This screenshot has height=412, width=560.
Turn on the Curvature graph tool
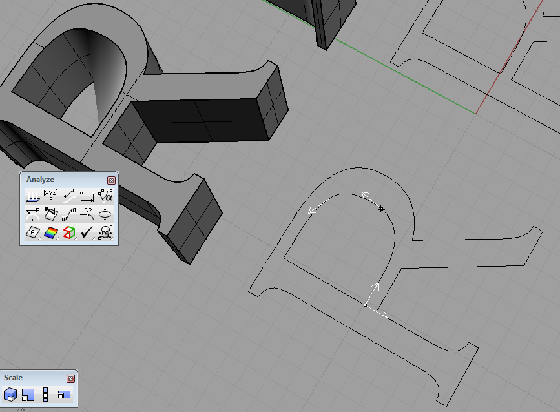point(69,214)
